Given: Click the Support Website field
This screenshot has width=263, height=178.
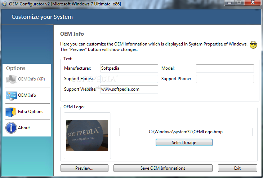Looking at the screenshot, I should (129, 89).
